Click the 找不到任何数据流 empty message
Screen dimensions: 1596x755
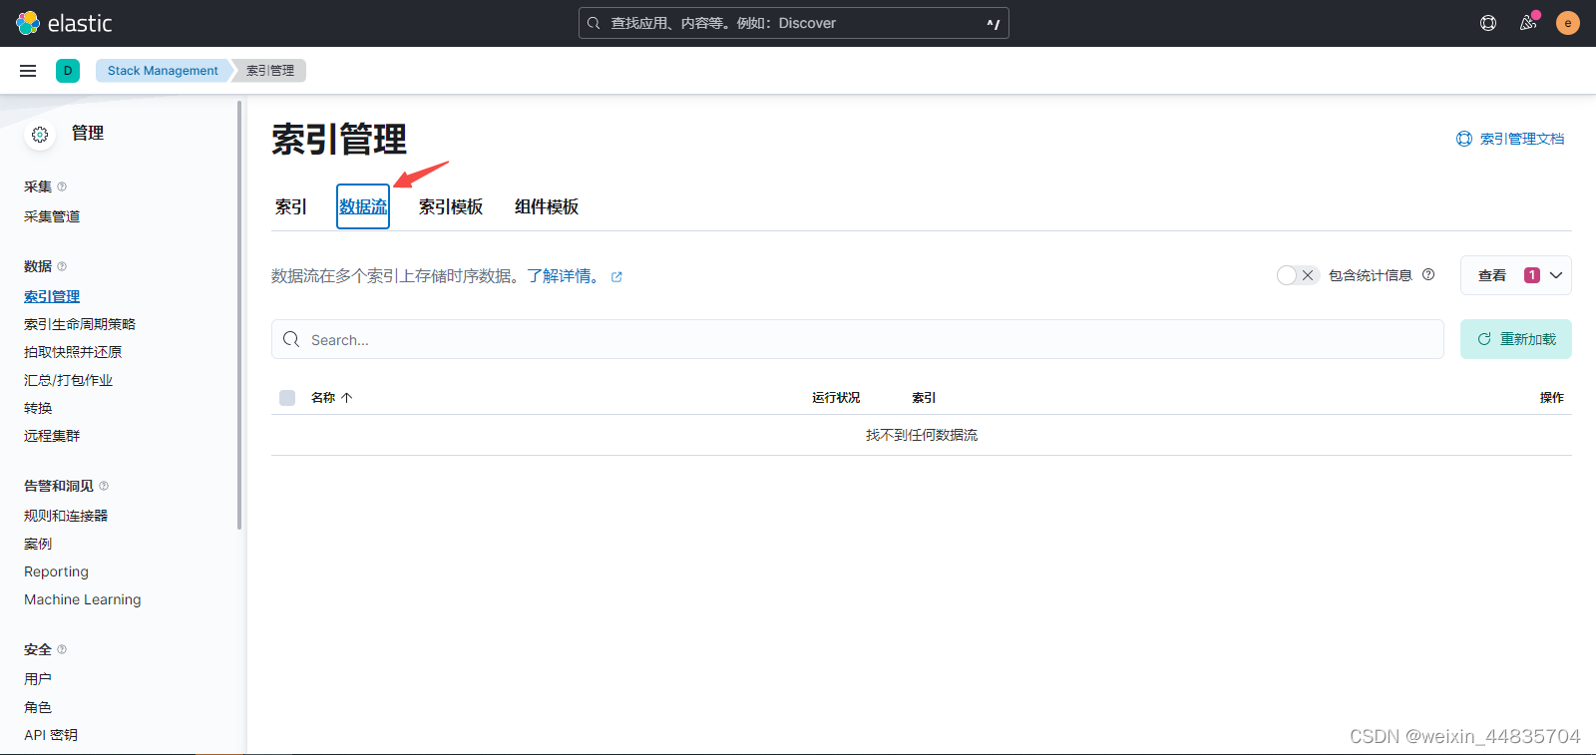[922, 435]
